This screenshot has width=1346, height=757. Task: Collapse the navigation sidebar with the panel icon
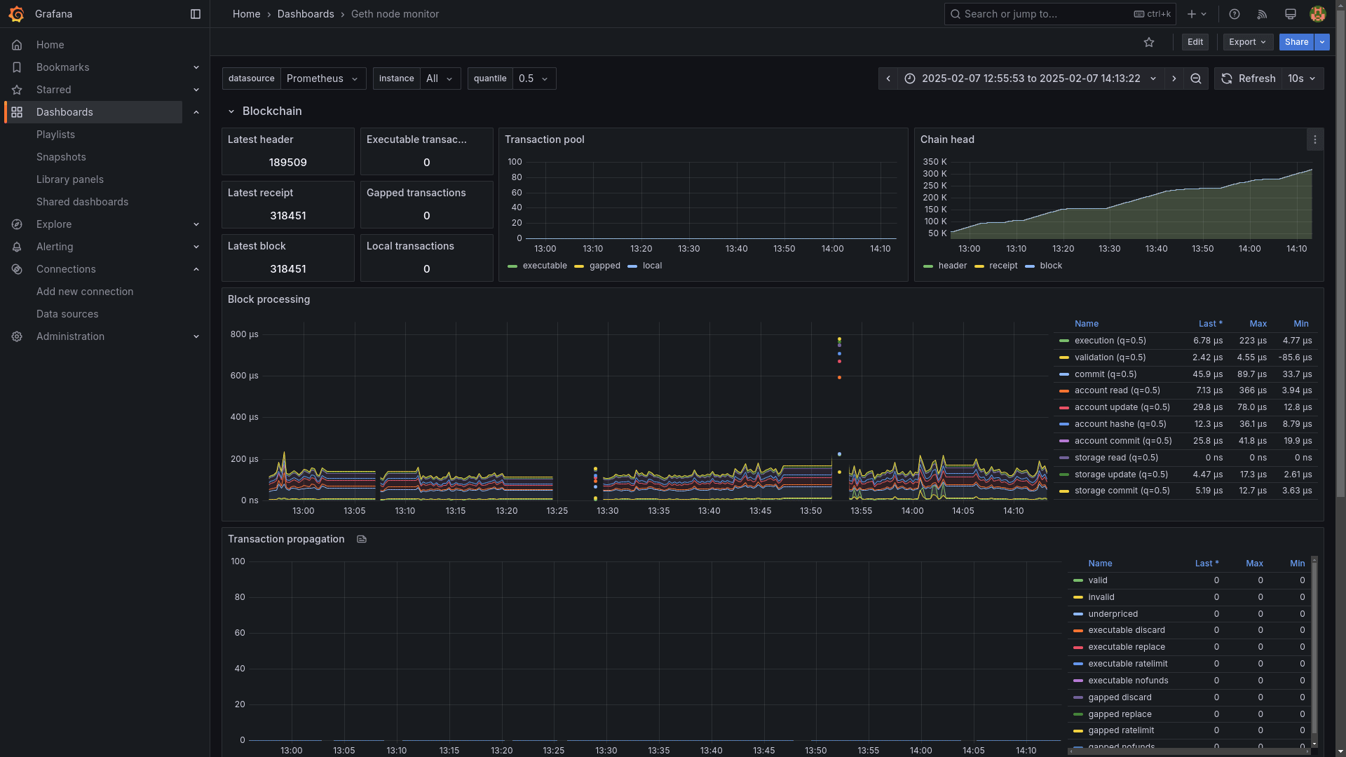click(x=195, y=14)
